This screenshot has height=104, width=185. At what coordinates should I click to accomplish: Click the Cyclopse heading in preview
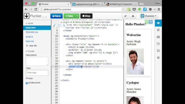click(x=133, y=83)
